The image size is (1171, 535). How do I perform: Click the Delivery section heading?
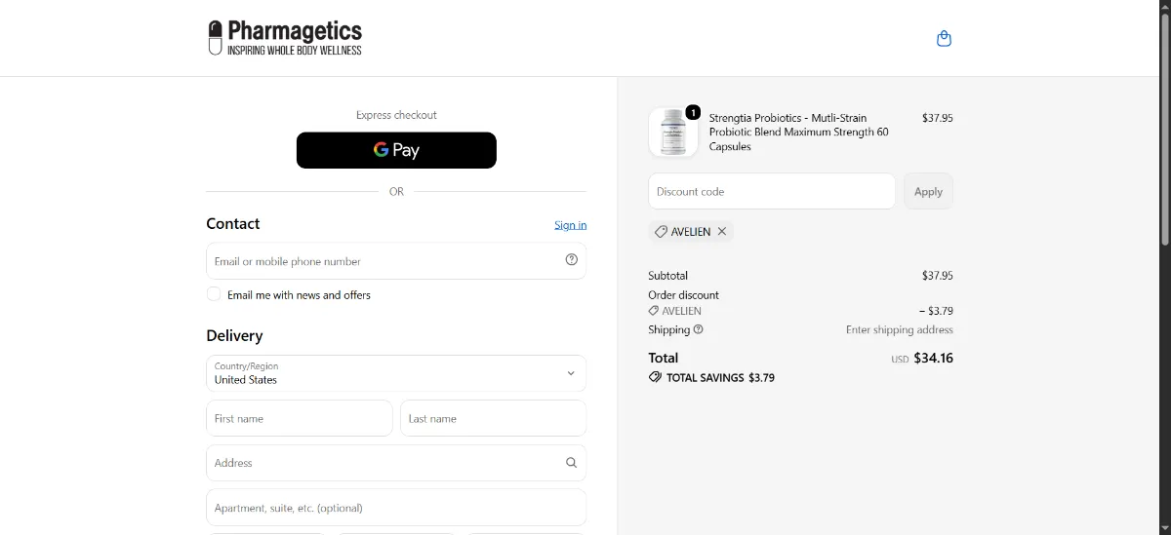234,335
